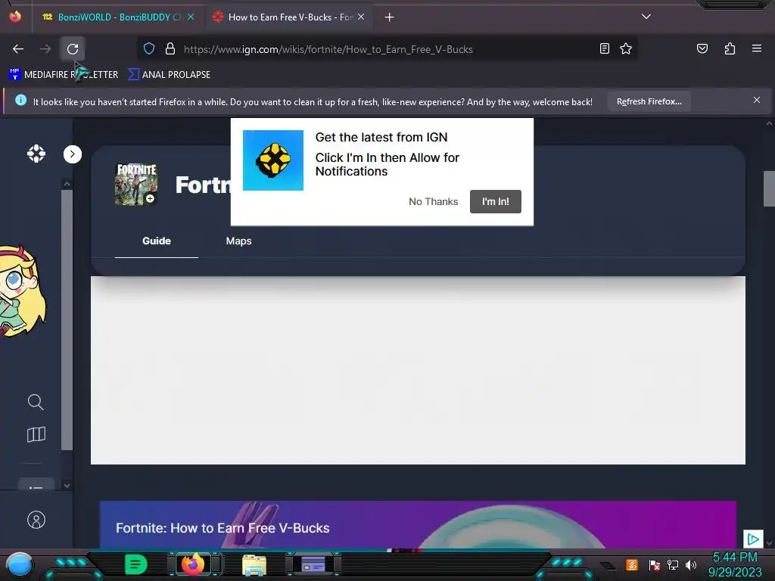Click the AdChoices play icon
The height and width of the screenshot is (581, 775).
753,539
